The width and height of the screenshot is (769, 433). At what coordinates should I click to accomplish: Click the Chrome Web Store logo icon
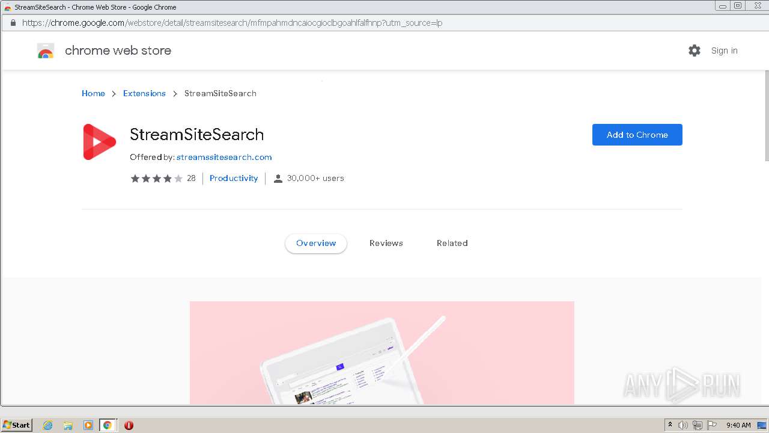[46, 51]
